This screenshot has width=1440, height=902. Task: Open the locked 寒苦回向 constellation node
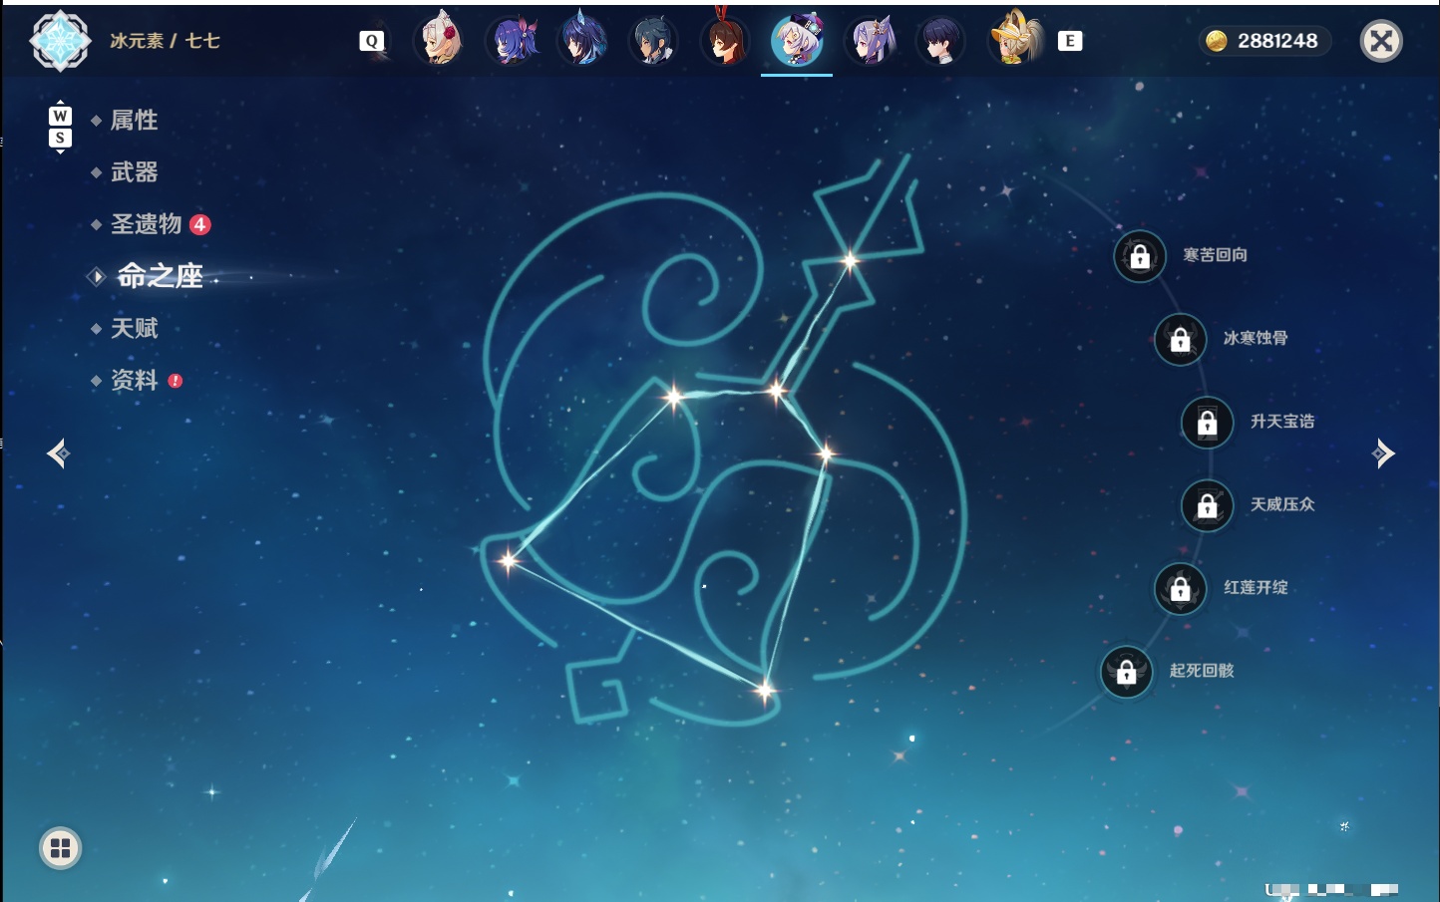coord(1140,256)
